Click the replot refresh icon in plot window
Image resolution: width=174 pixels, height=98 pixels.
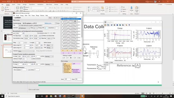click(112, 25)
